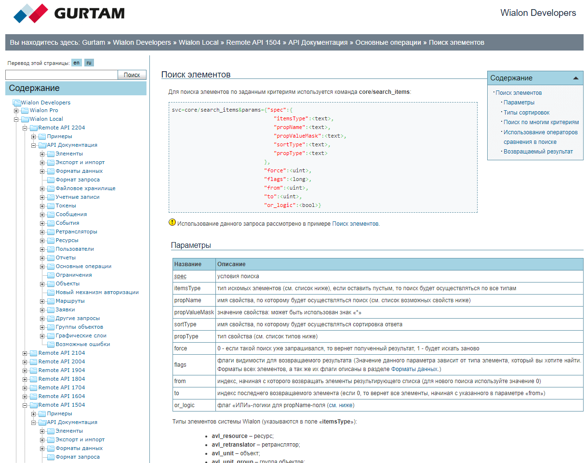Viewport: 586px width, 463px height.
Task: Click folder icon next to Маршруты
Action: click(51, 301)
